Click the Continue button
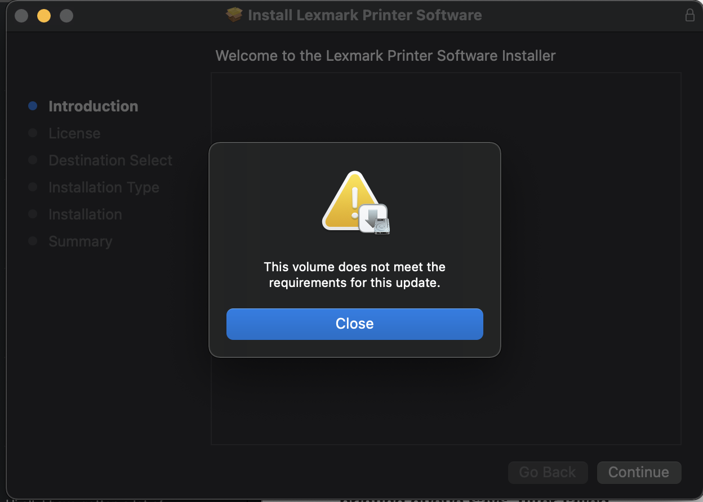The image size is (703, 502). 639,472
